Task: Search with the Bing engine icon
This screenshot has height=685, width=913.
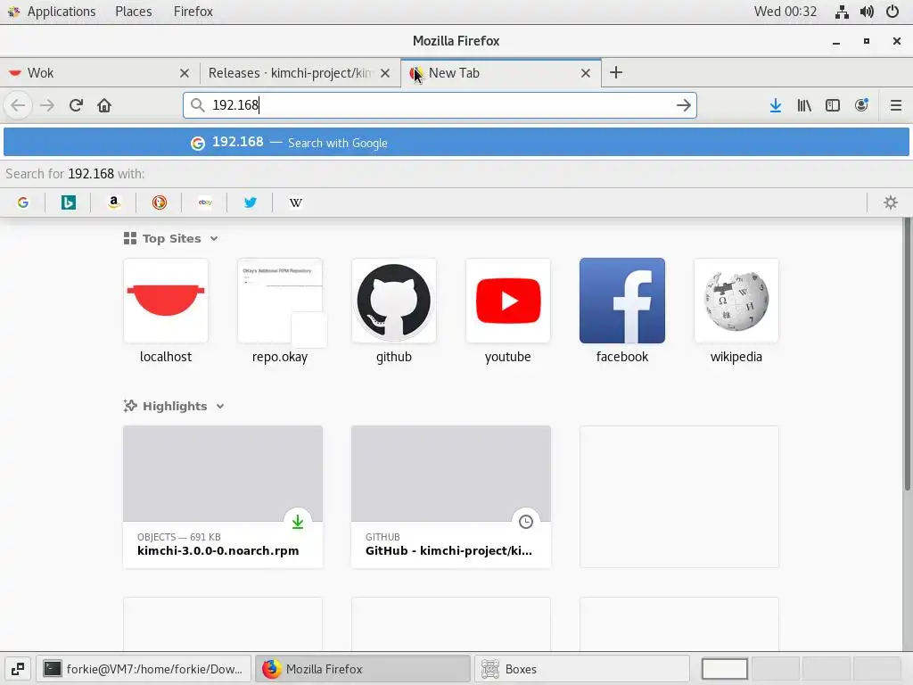Action: 68,202
